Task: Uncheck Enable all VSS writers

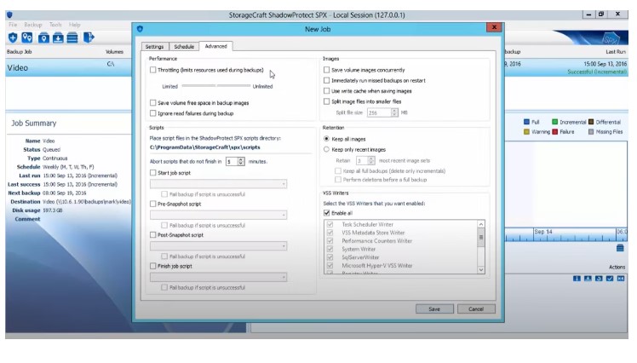Action: (x=327, y=213)
